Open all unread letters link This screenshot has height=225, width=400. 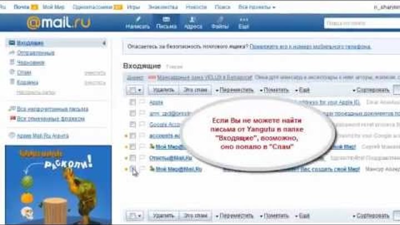coord(53,109)
